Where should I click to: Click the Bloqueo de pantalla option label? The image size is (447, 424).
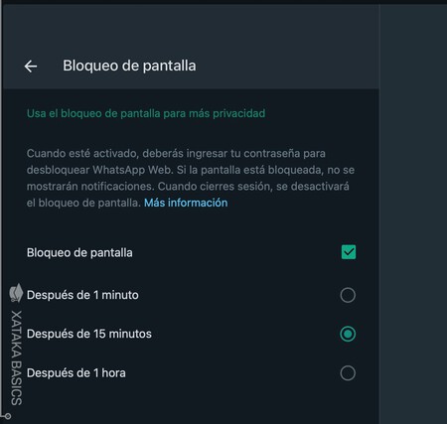(x=79, y=253)
